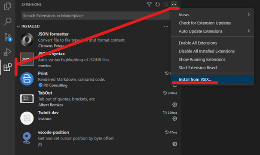The height and width of the screenshot is (155, 260).
Task: Click publisher name invicara
Action: (x=45, y=119)
